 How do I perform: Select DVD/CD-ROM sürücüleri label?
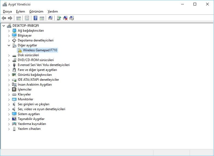click(x=36, y=60)
